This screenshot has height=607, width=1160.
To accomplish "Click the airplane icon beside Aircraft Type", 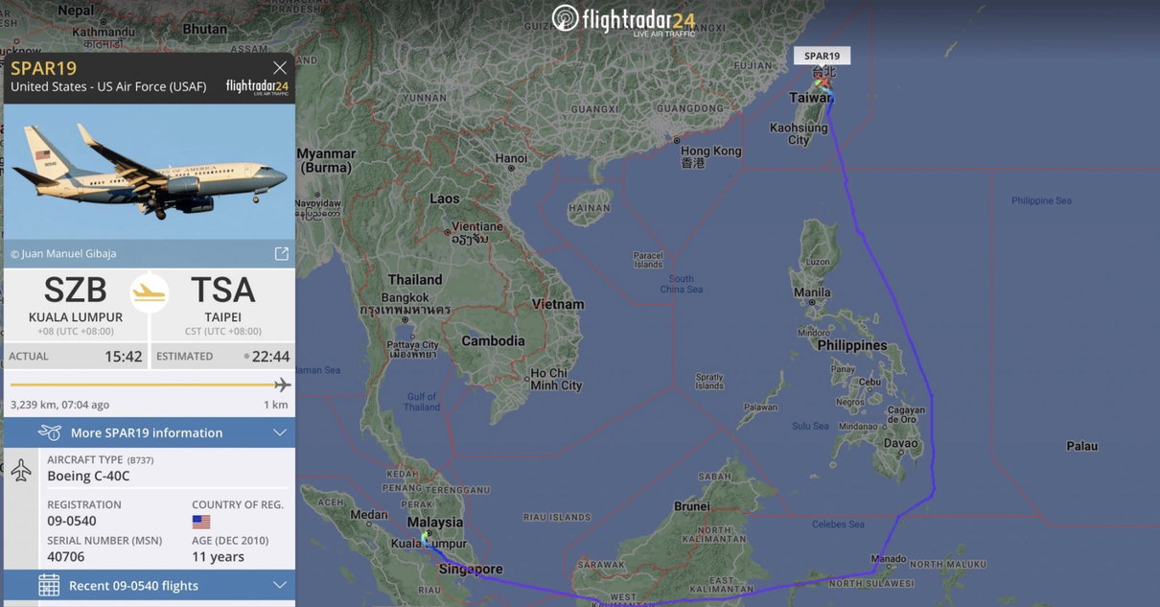I will click(21, 471).
